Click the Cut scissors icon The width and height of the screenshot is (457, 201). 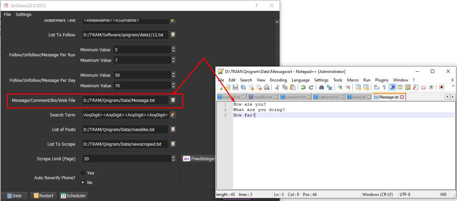coord(277,87)
